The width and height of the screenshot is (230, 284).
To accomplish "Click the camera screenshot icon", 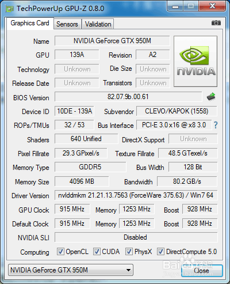I will [216, 23].
